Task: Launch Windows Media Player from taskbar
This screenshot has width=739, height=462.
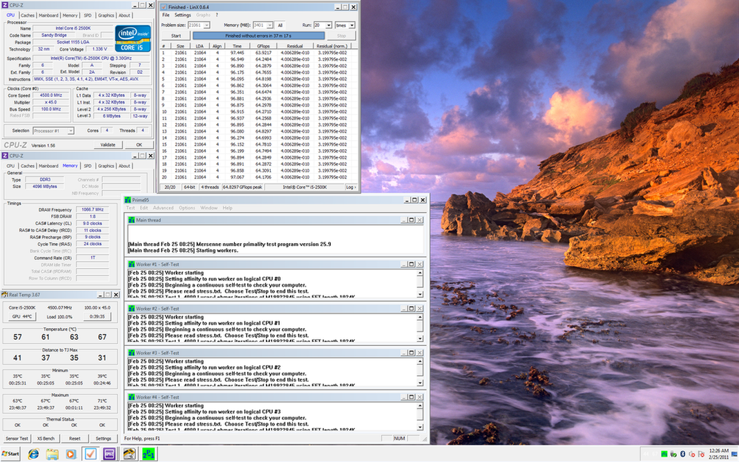Action: coord(70,454)
